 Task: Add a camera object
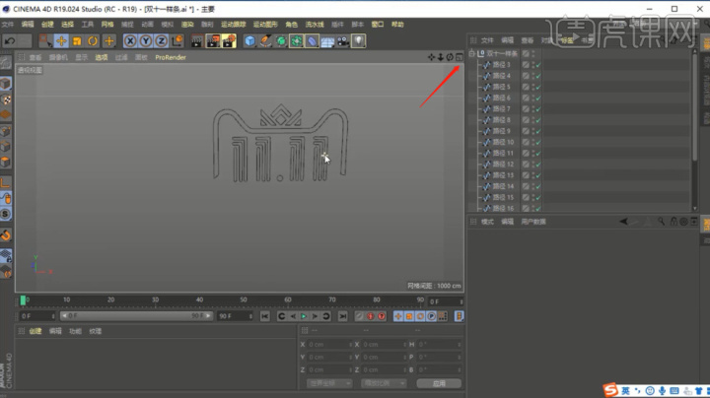(x=343, y=41)
